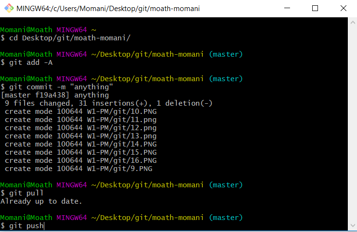The height and width of the screenshot is (232, 357).
Task: Click the commit hash f19a438 line
Action: pyautogui.click(x=55, y=95)
